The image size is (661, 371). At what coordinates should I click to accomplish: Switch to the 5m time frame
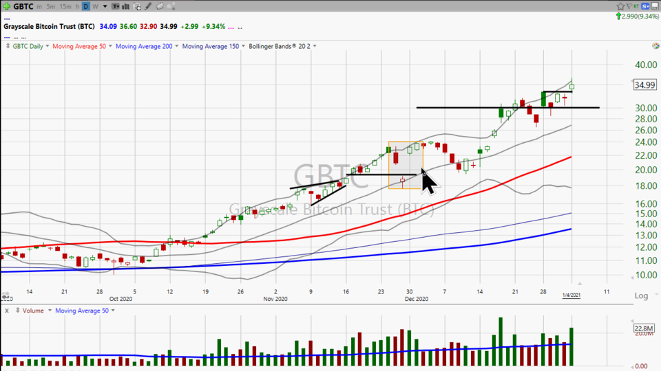click(x=50, y=7)
